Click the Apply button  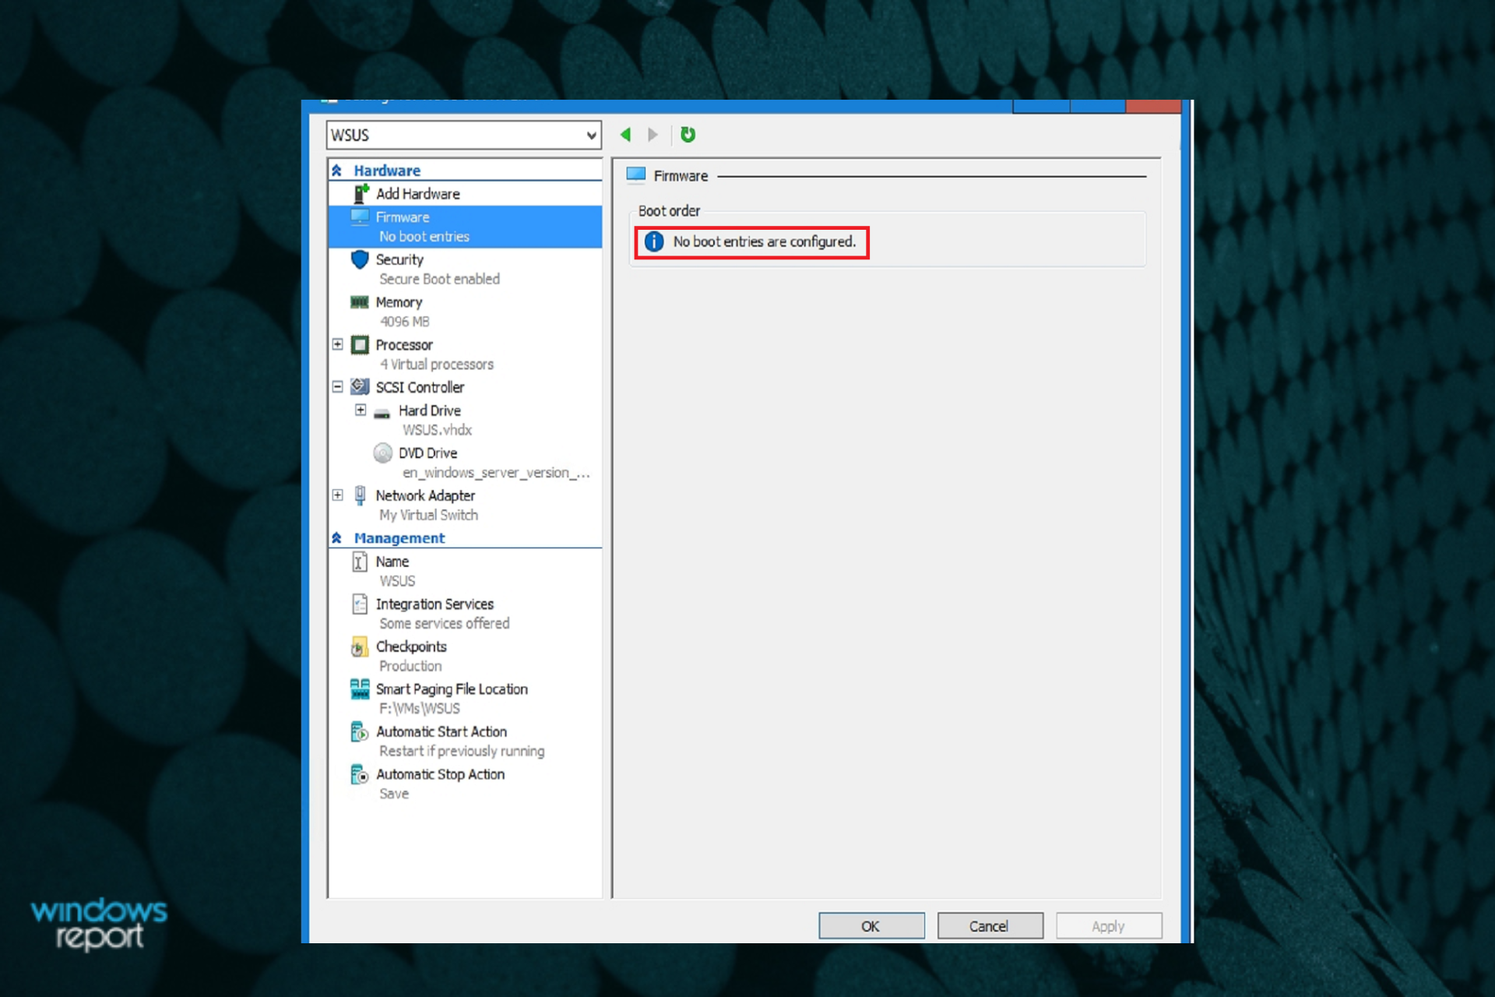coord(1109,926)
